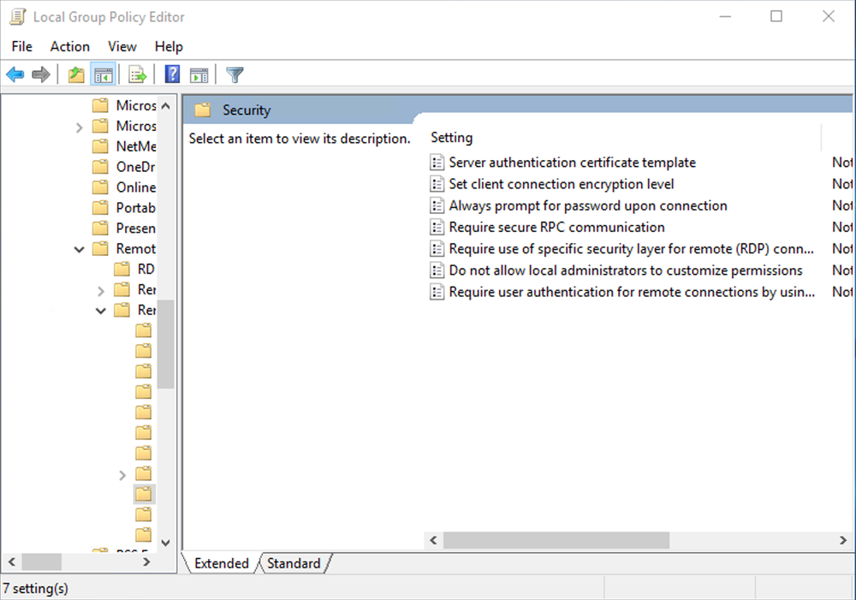The height and width of the screenshot is (600, 856).
Task: Click the Filter toolbar icon
Action: (234, 74)
